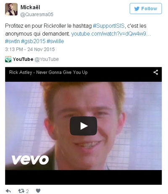Open Mickaël's profile picture
The width and height of the screenshot is (168, 194).
[x=11, y=9]
